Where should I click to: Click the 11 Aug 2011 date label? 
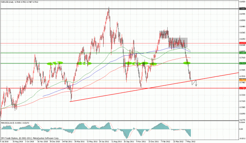tap(117, 141)
